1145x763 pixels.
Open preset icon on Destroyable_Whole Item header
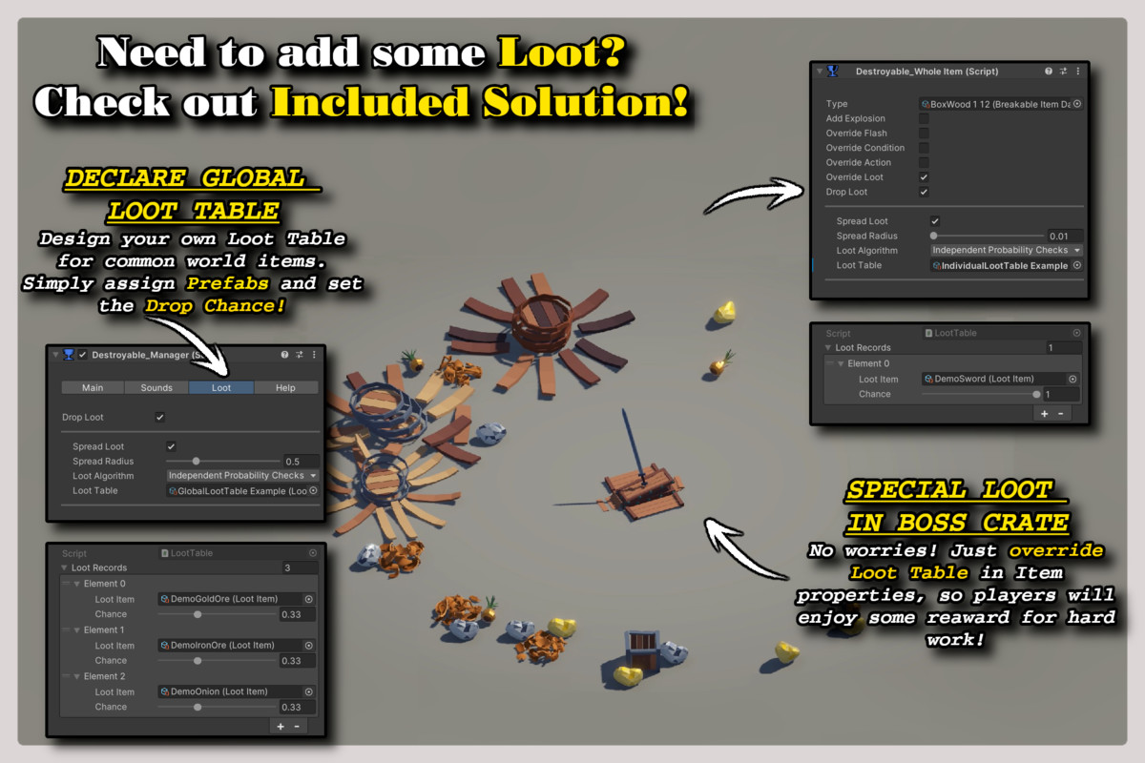point(1063,72)
